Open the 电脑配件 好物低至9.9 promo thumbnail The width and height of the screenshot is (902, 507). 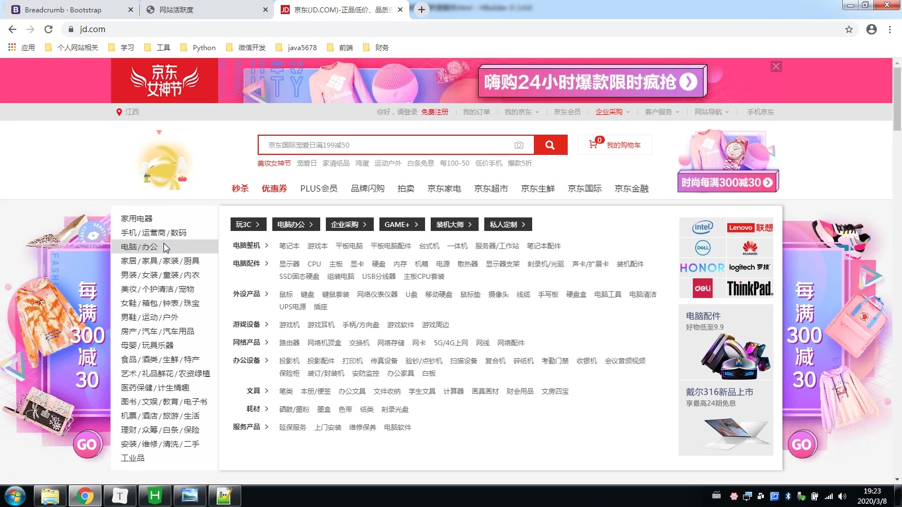(726, 343)
